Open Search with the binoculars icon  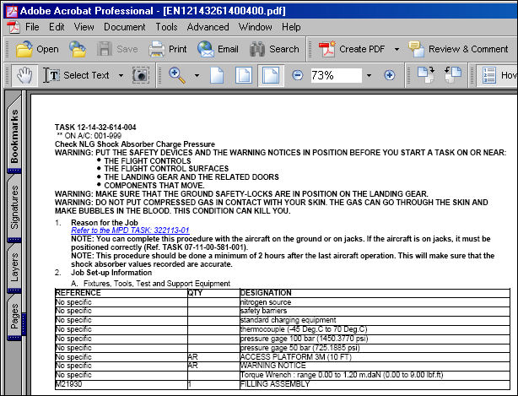point(257,49)
